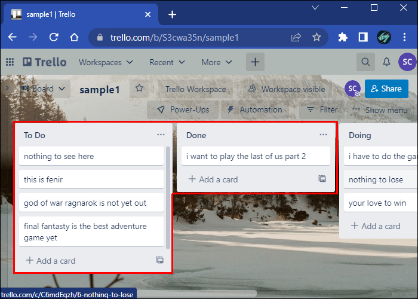Close the sample1 Trello tab
Viewport: 418px width, 299px height.
(x=147, y=14)
